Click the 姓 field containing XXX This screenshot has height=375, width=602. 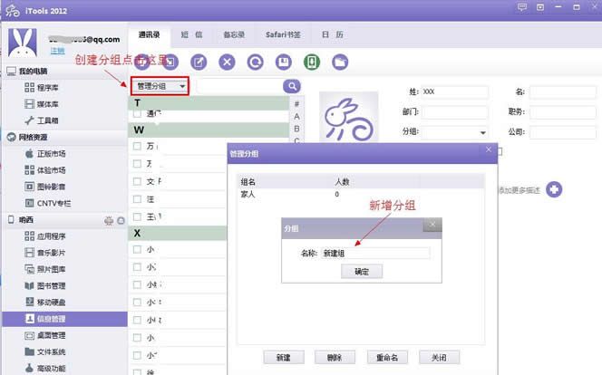pos(454,91)
